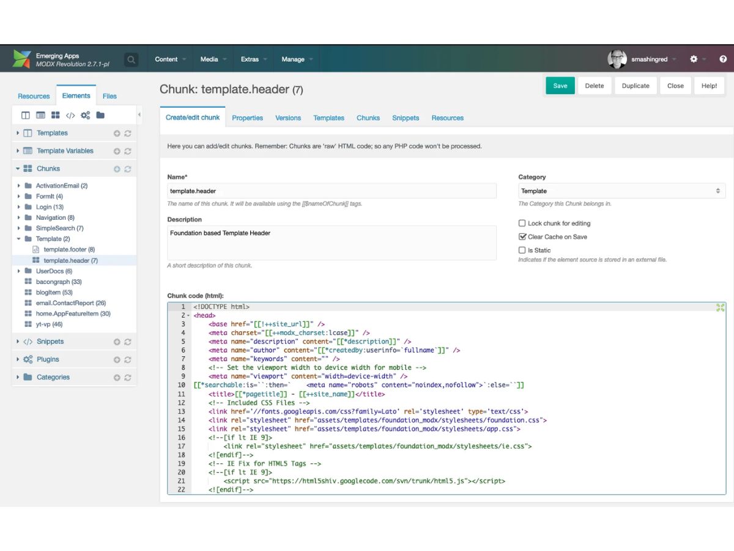Select blogItem (53) chunk
The height and width of the screenshot is (551, 734).
[x=54, y=293]
